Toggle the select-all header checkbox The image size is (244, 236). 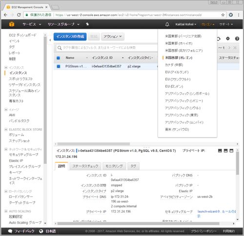click(x=58, y=58)
